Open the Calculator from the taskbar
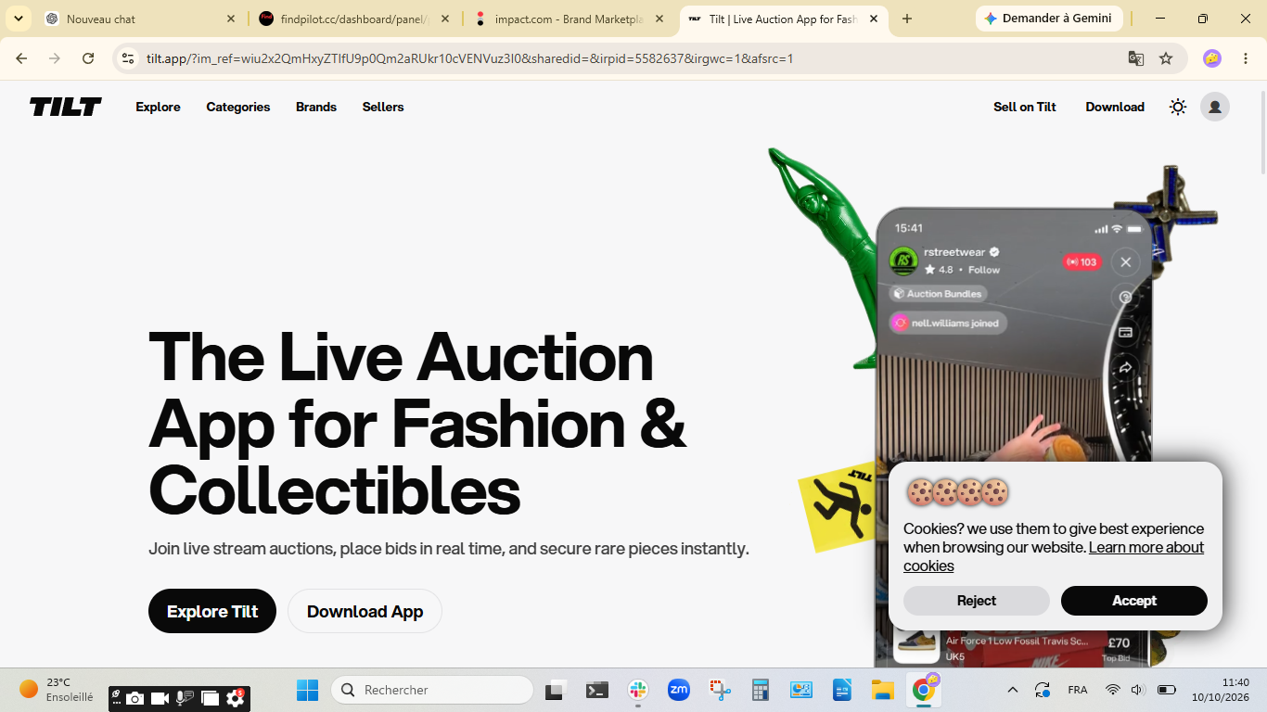Screen dimensions: 1267x712 click(x=761, y=690)
